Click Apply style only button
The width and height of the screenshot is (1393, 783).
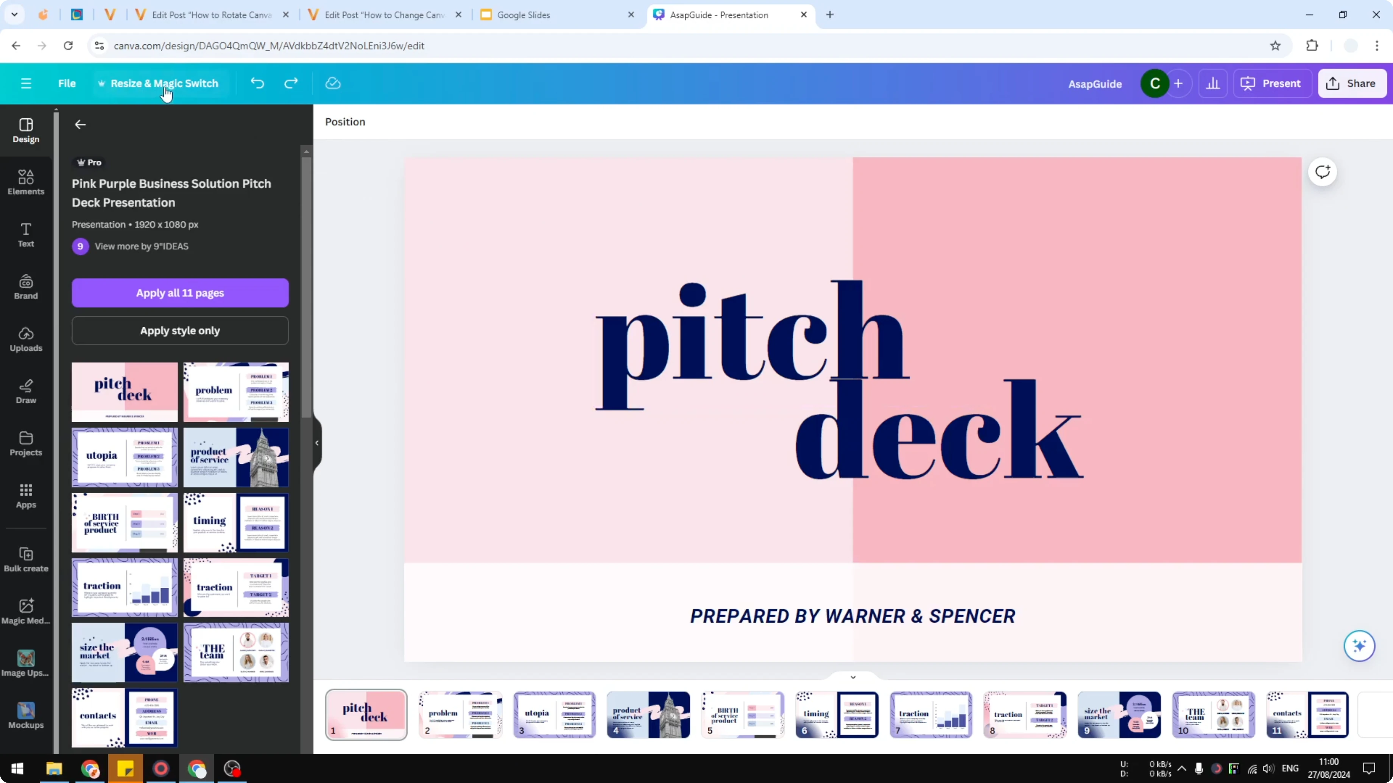coord(180,331)
